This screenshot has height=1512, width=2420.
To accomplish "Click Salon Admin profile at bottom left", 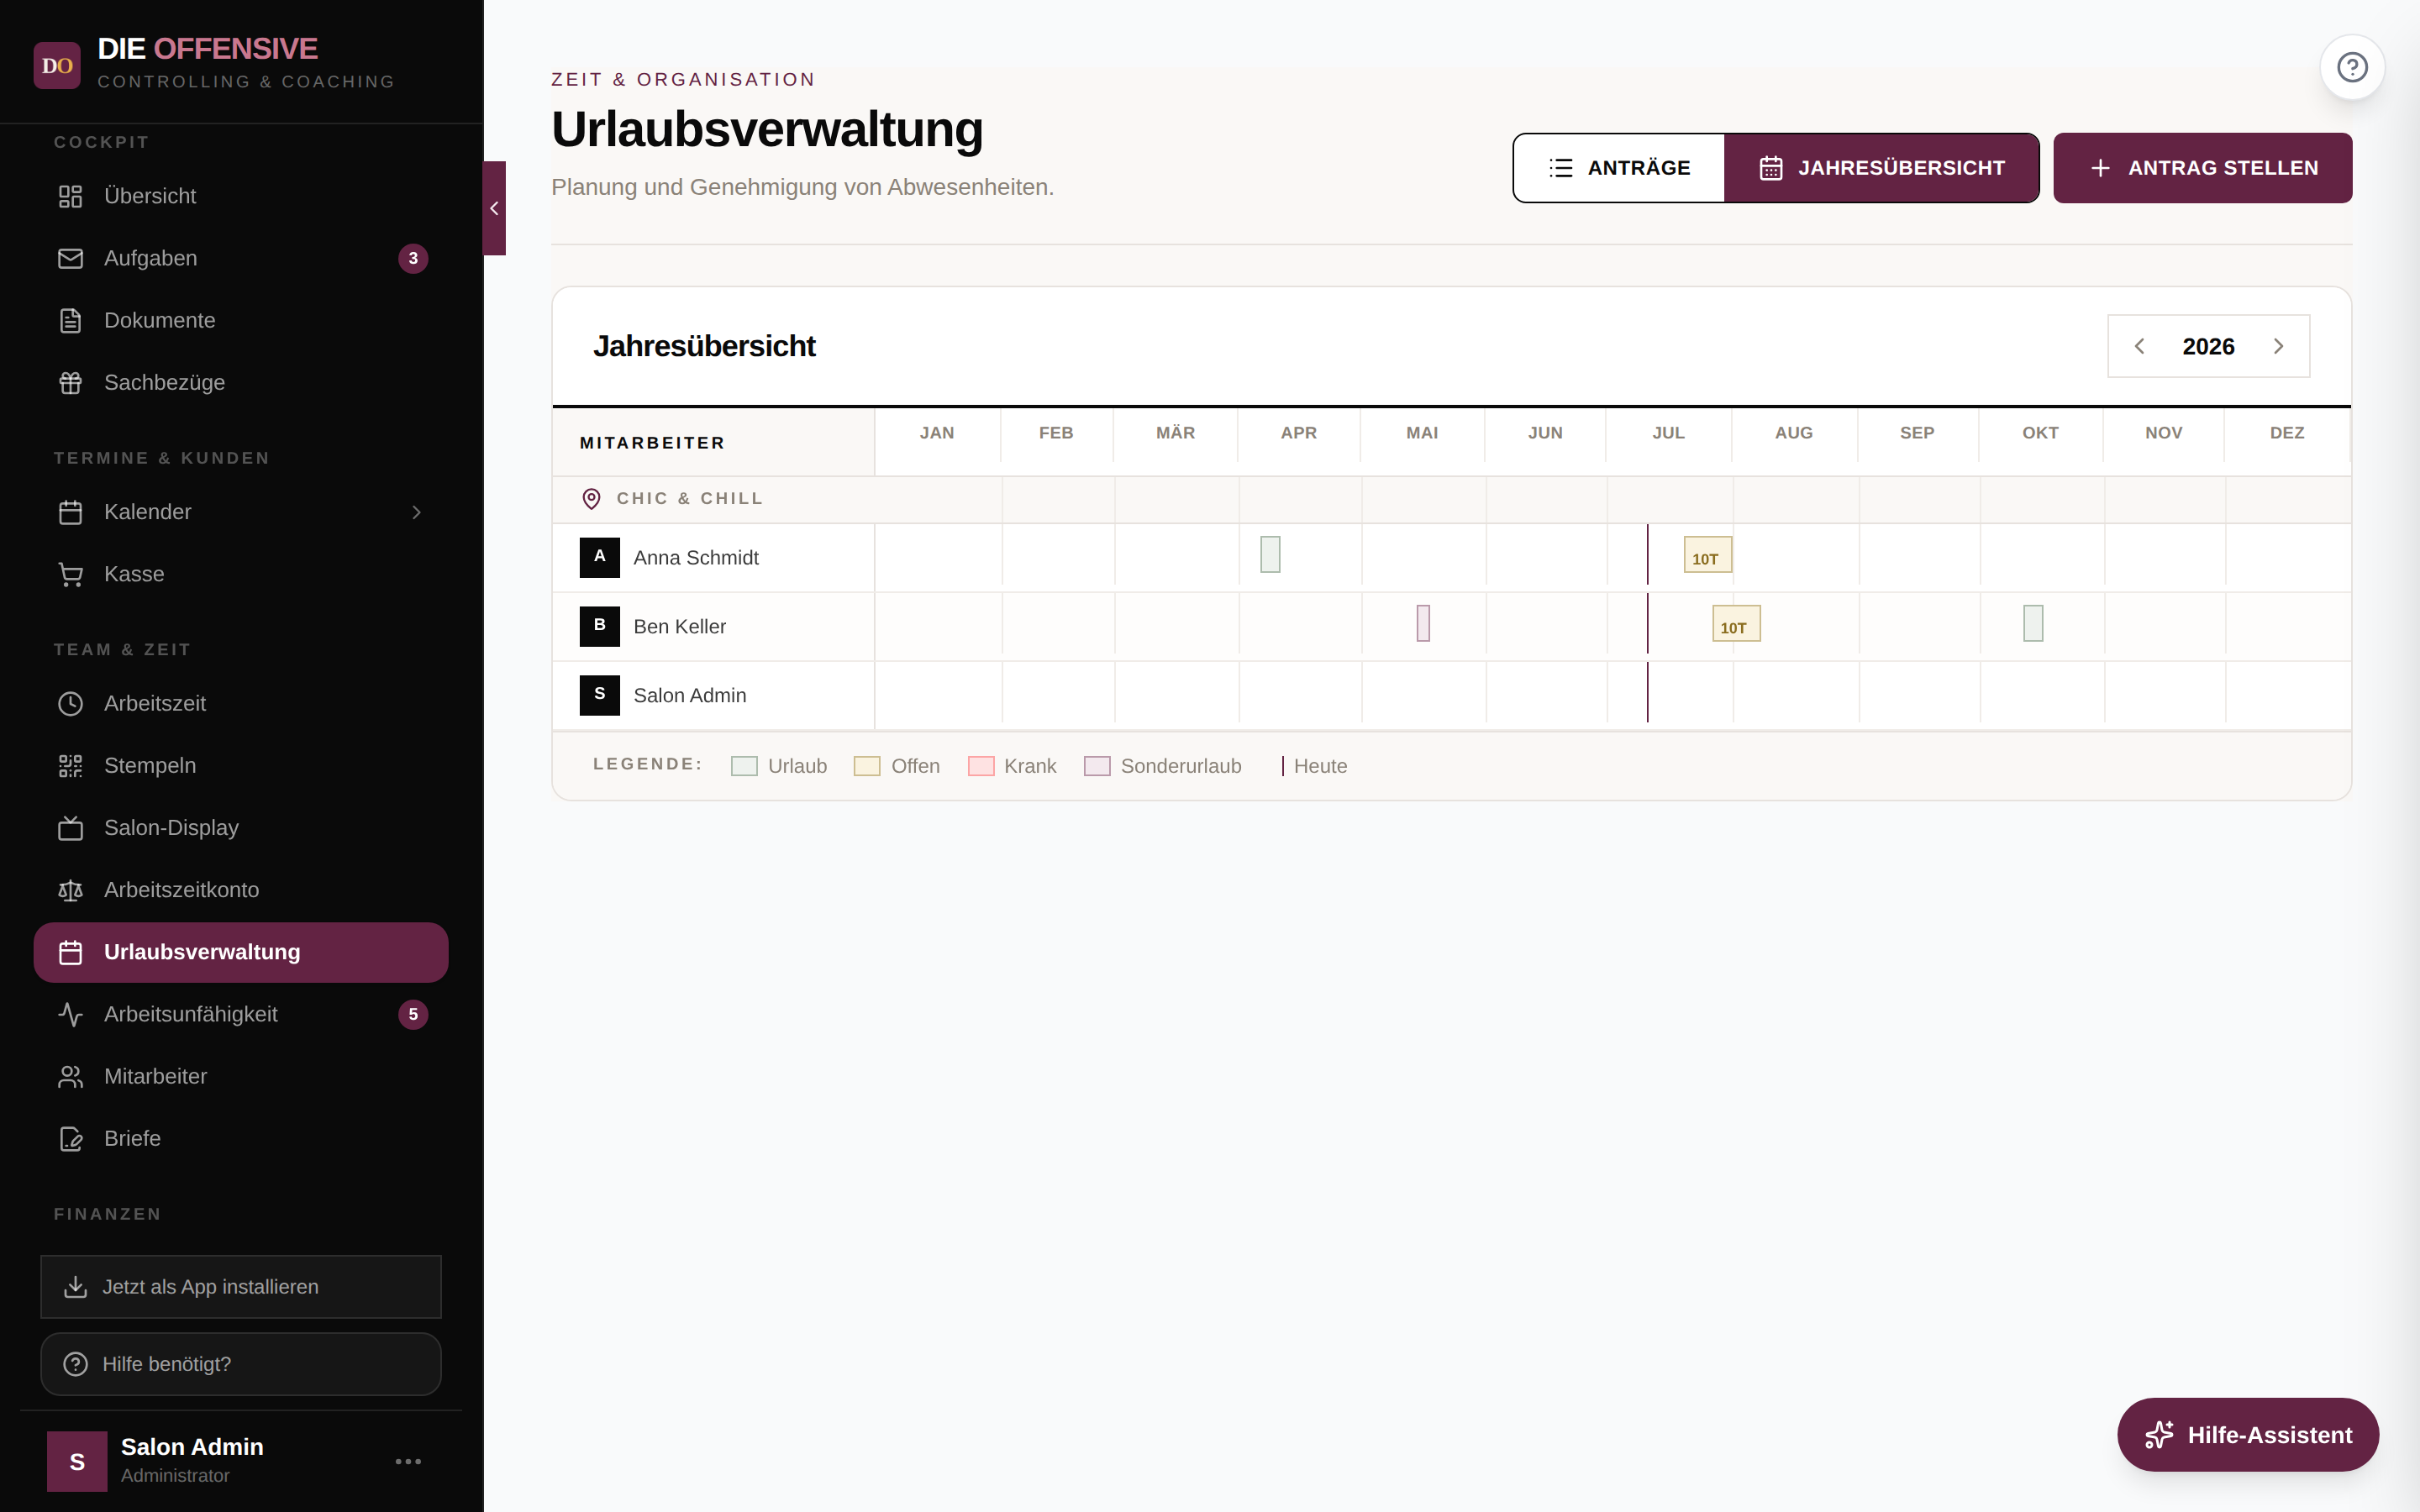I will 241,1461.
